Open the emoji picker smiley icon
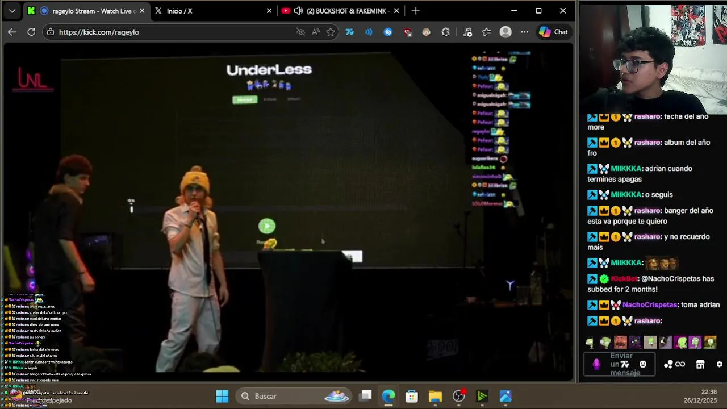 click(x=643, y=364)
